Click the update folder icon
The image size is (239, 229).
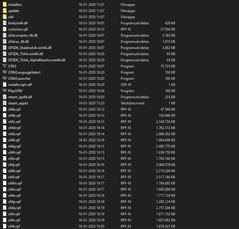tap(5, 11)
